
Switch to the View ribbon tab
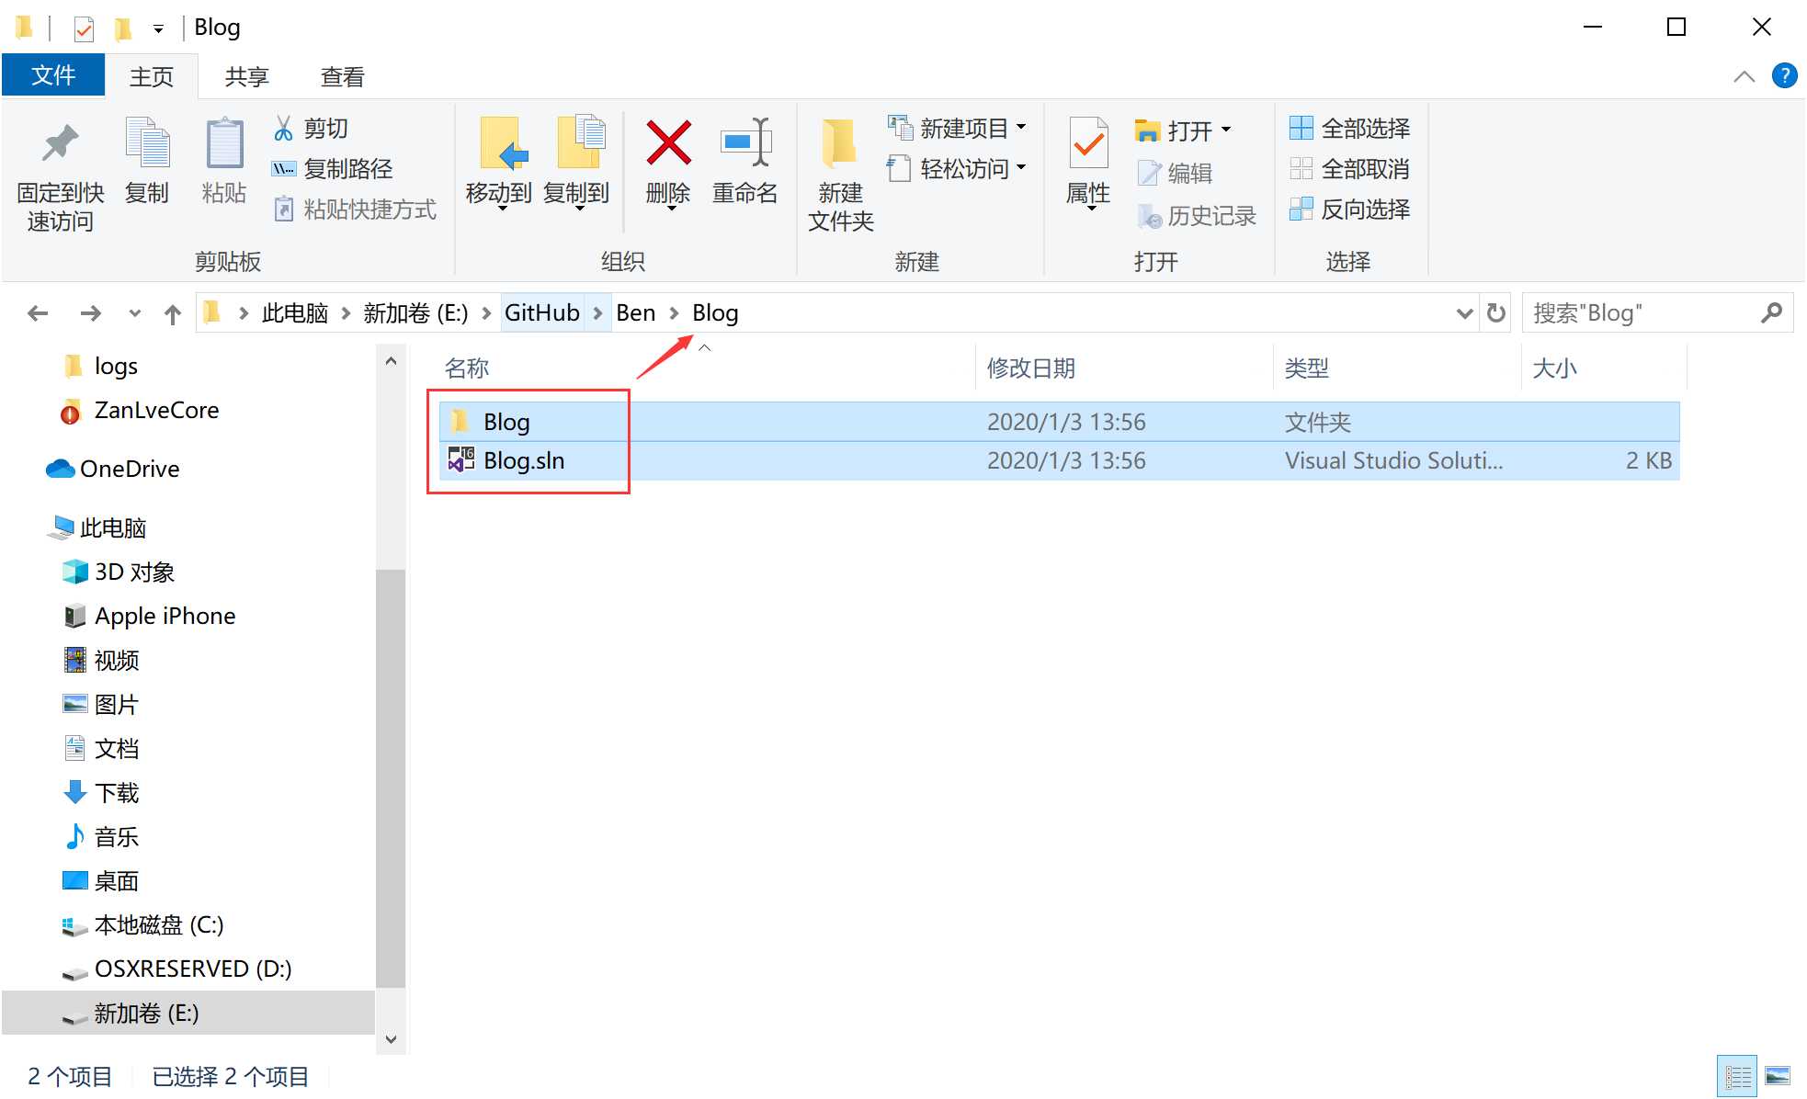[x=342, y=77]
